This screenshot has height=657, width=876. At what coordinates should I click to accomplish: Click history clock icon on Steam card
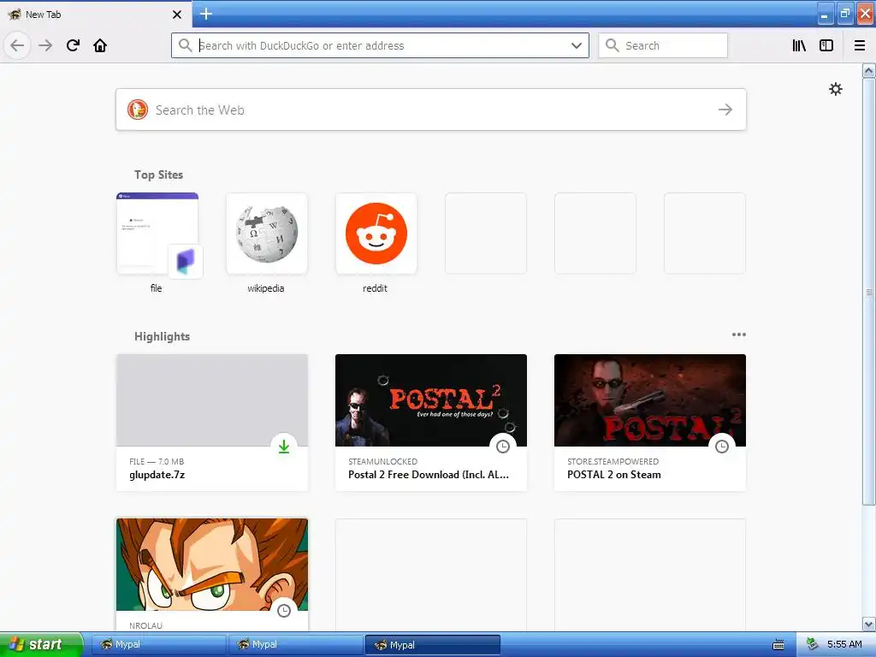722,447
